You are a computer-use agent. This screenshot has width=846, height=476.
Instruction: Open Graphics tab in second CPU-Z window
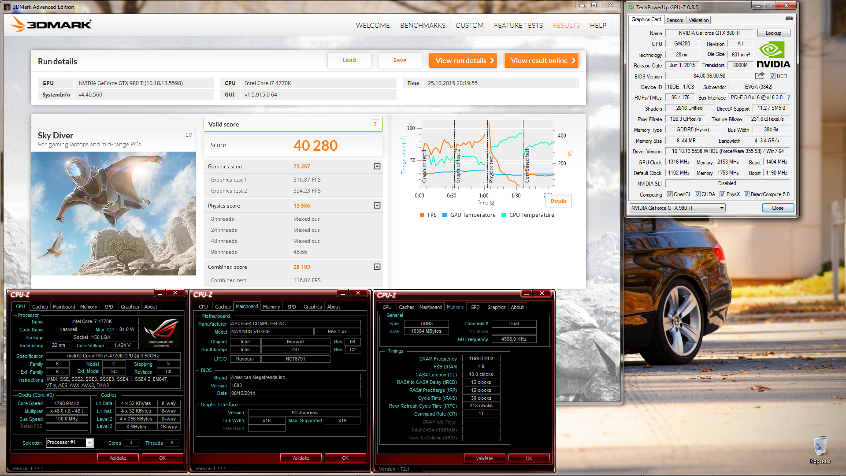click(x=312, y=307)
